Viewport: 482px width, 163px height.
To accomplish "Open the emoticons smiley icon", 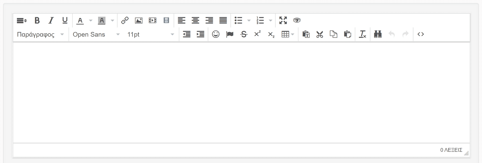I will tap(216, 34).
